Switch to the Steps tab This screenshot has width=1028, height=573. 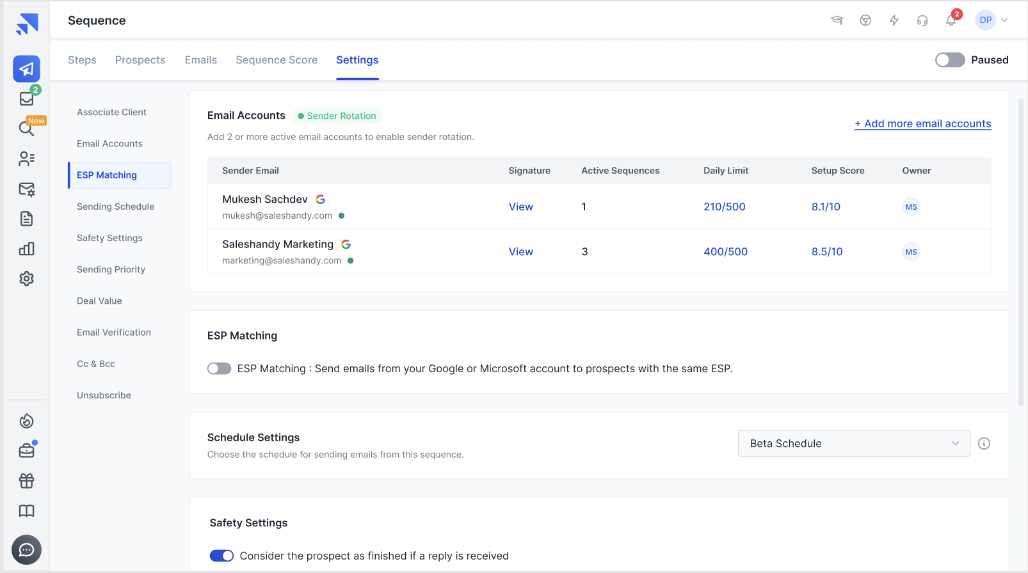82,60
